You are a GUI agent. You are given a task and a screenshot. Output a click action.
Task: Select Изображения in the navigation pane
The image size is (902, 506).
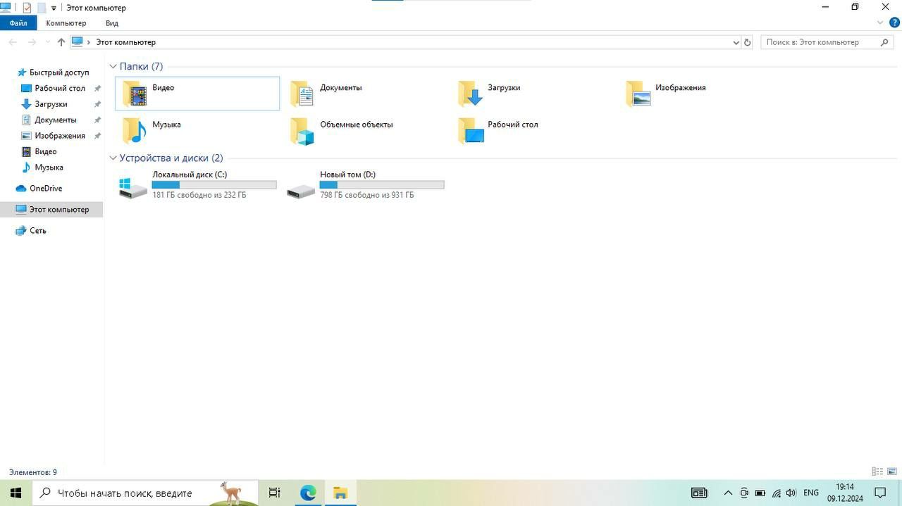click(60, 136)
